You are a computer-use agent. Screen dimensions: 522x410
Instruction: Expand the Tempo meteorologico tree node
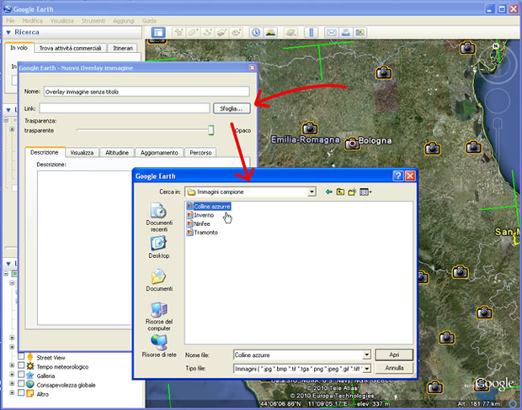coord(12,365)
